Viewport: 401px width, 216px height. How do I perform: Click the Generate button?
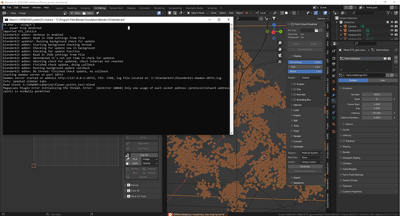[305, 167]
